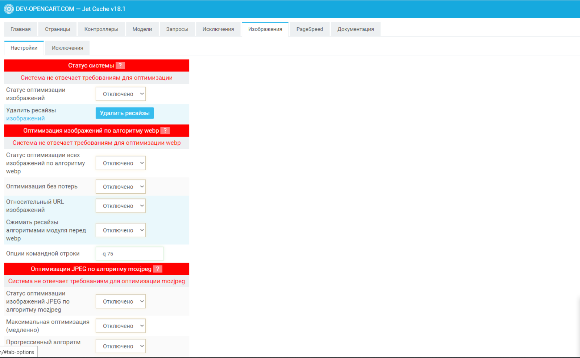
Task: Open the Относительный URL изображений dropdown
Action: coord(121,206)
